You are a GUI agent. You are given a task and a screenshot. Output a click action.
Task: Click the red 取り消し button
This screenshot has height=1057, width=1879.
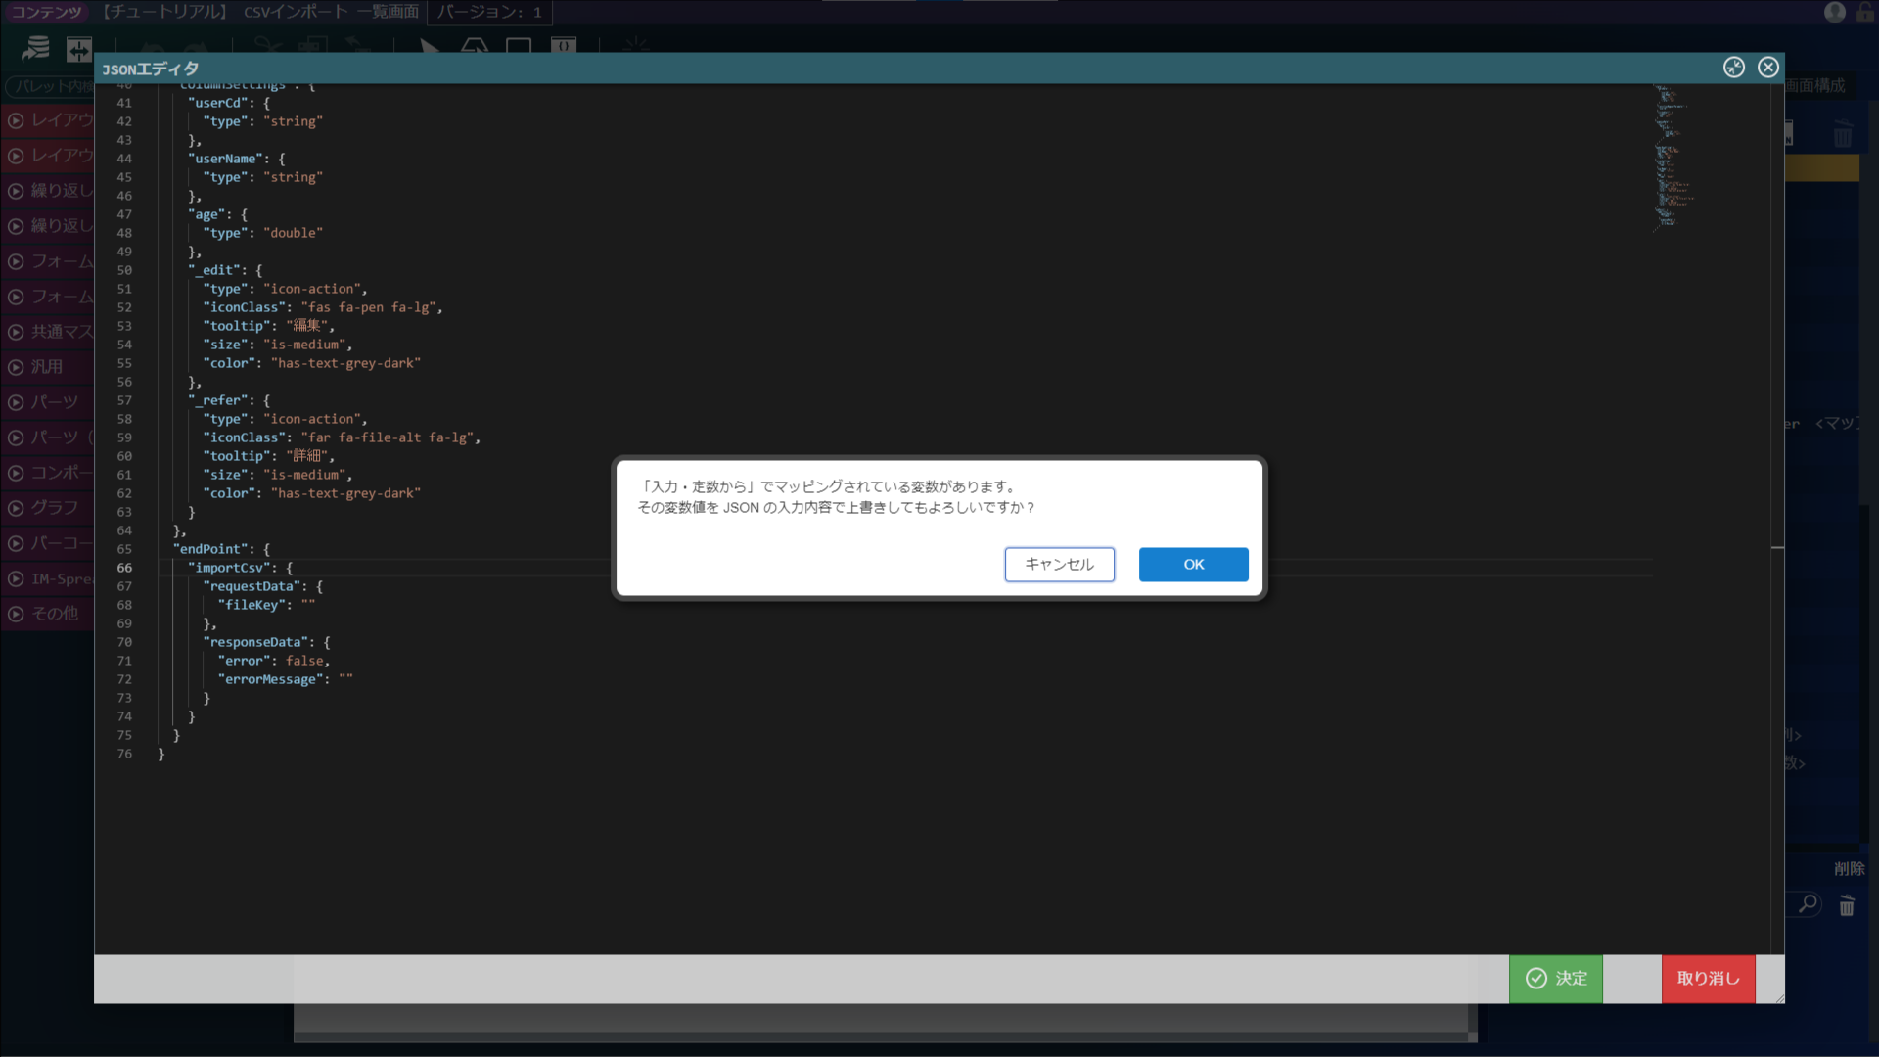[1708, 979]
